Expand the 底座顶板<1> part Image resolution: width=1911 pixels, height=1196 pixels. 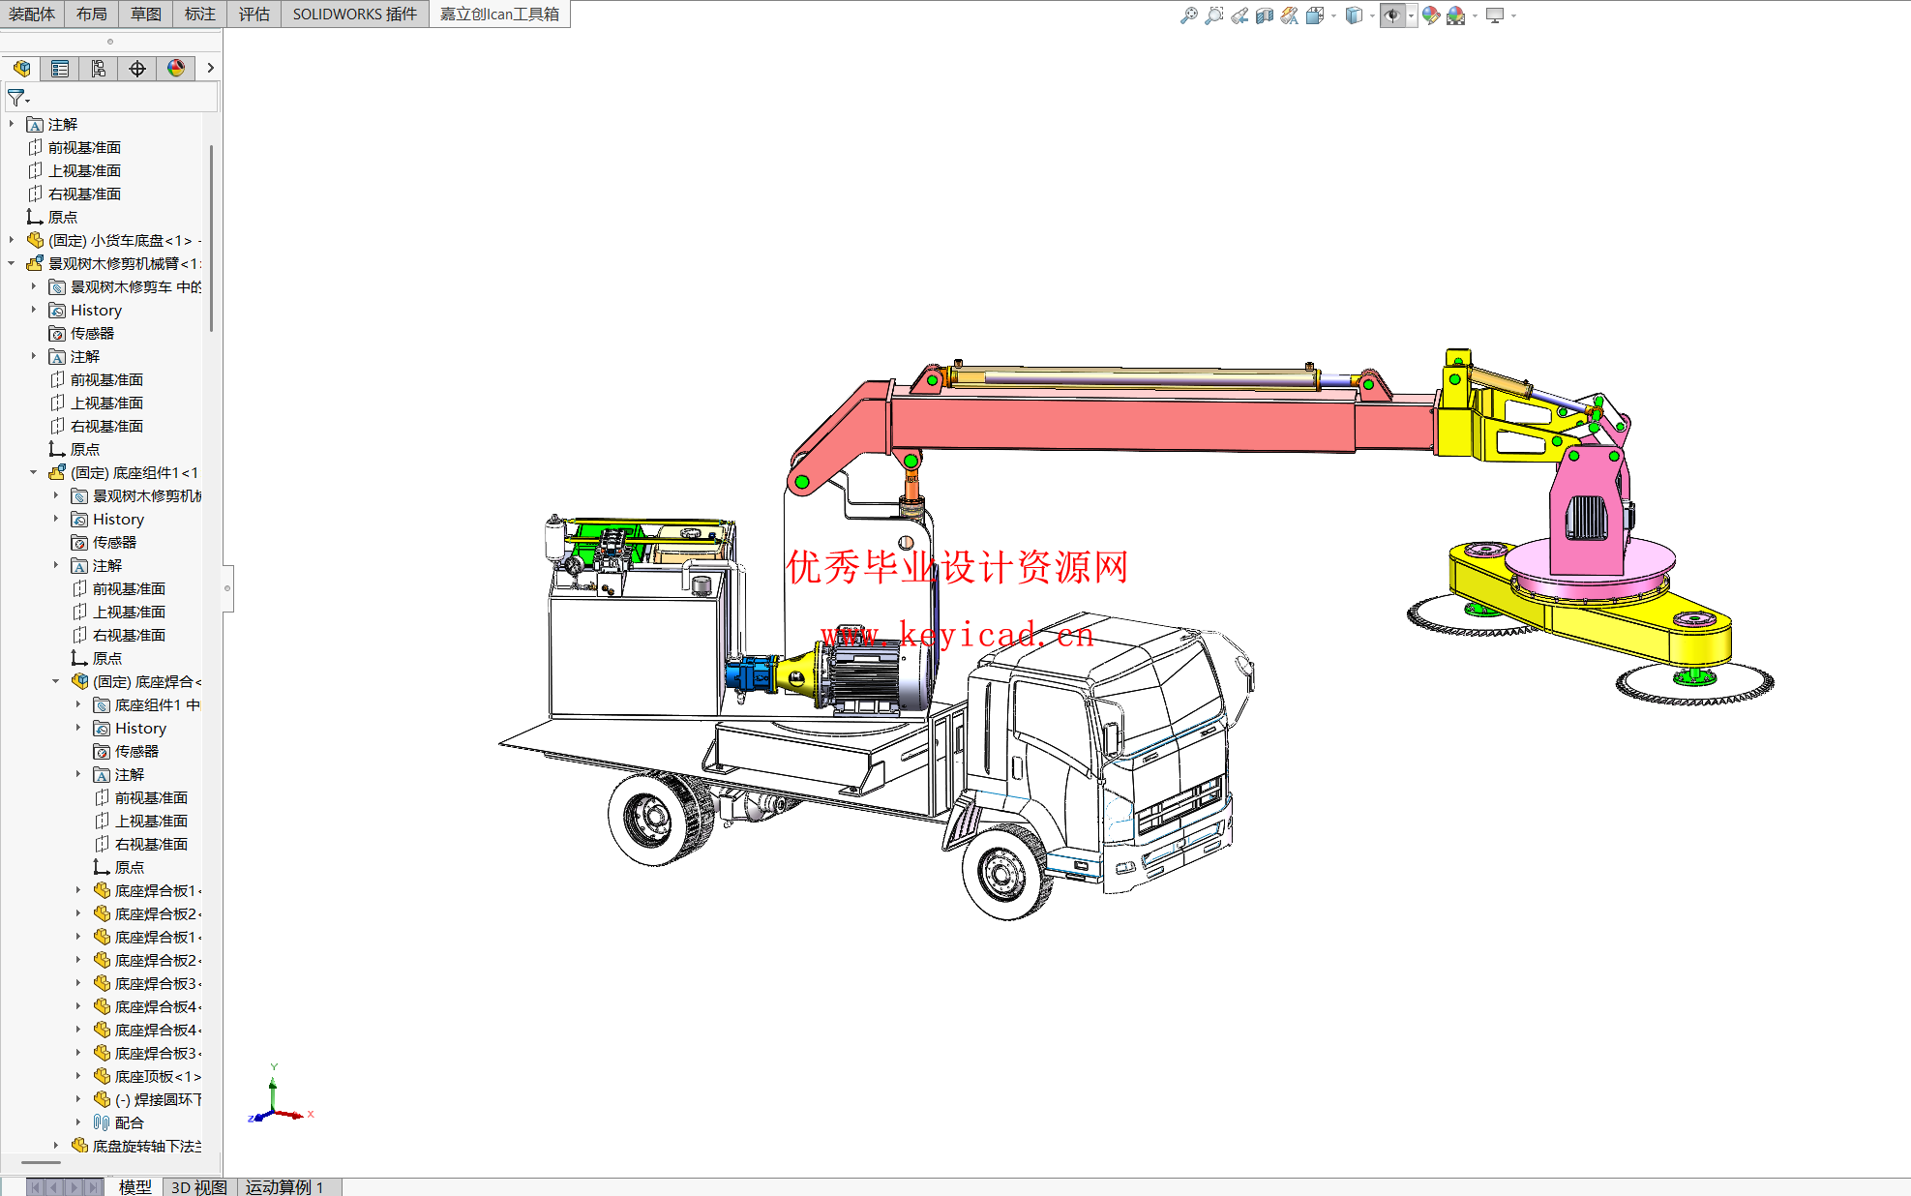(x=78, y=1076)
